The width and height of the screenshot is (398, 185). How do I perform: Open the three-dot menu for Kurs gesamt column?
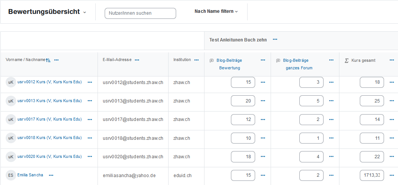pyautogui.click(x=392, y=60)
